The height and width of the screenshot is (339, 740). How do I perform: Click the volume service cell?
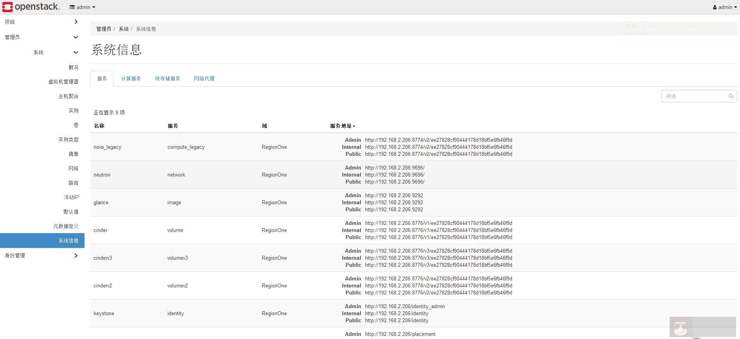175,230
